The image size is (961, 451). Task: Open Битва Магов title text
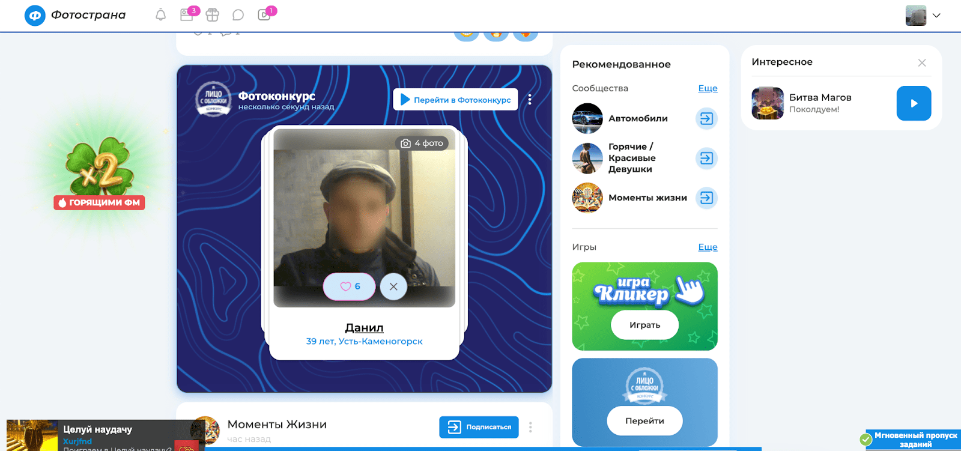tap(820, 97)
